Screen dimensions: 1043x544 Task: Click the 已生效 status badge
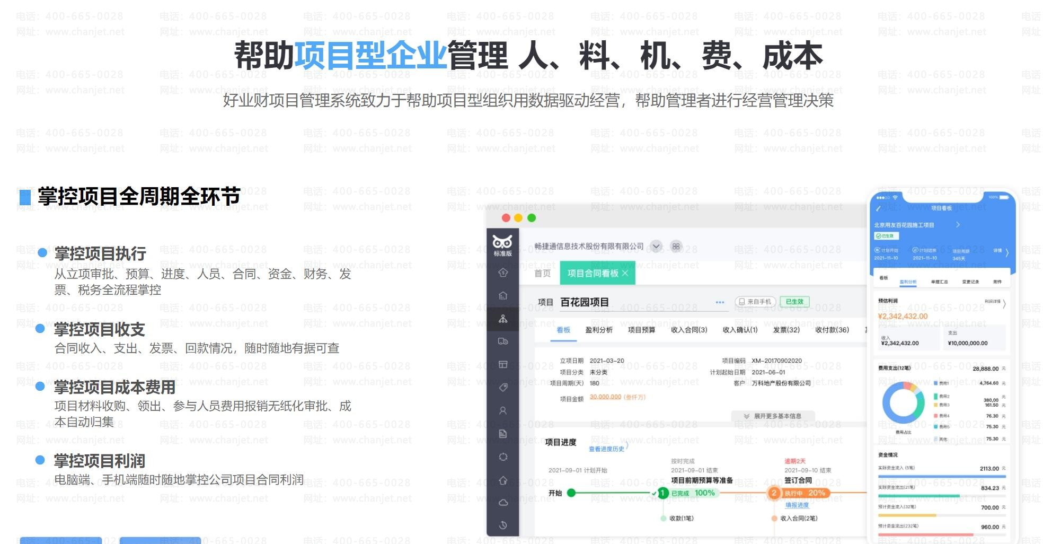click(x=794, y=302)
